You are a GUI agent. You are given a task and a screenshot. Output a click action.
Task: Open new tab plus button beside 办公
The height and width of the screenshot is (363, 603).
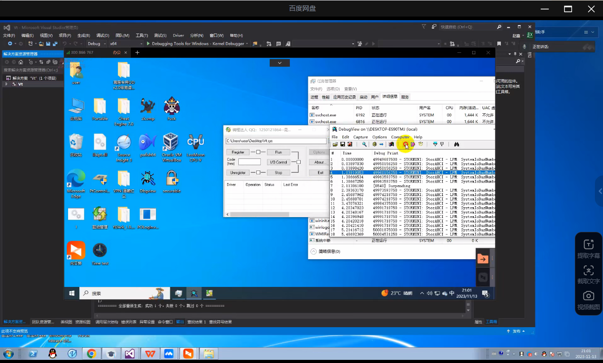pos(137,52)
